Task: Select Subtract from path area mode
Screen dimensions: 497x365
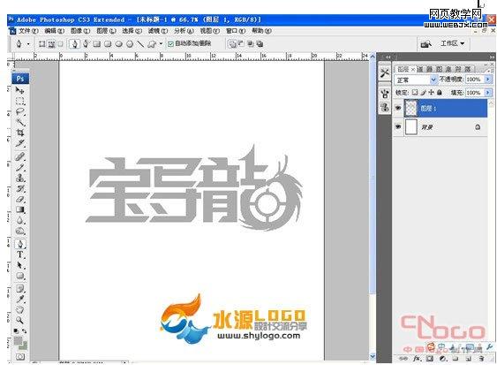Action: [x=241, y=44]
